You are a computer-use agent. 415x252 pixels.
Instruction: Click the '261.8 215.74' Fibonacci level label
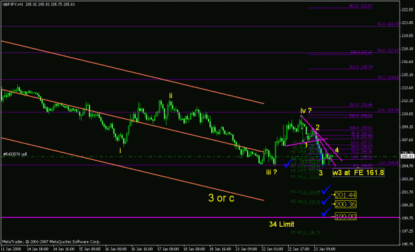tap(361, 67)
